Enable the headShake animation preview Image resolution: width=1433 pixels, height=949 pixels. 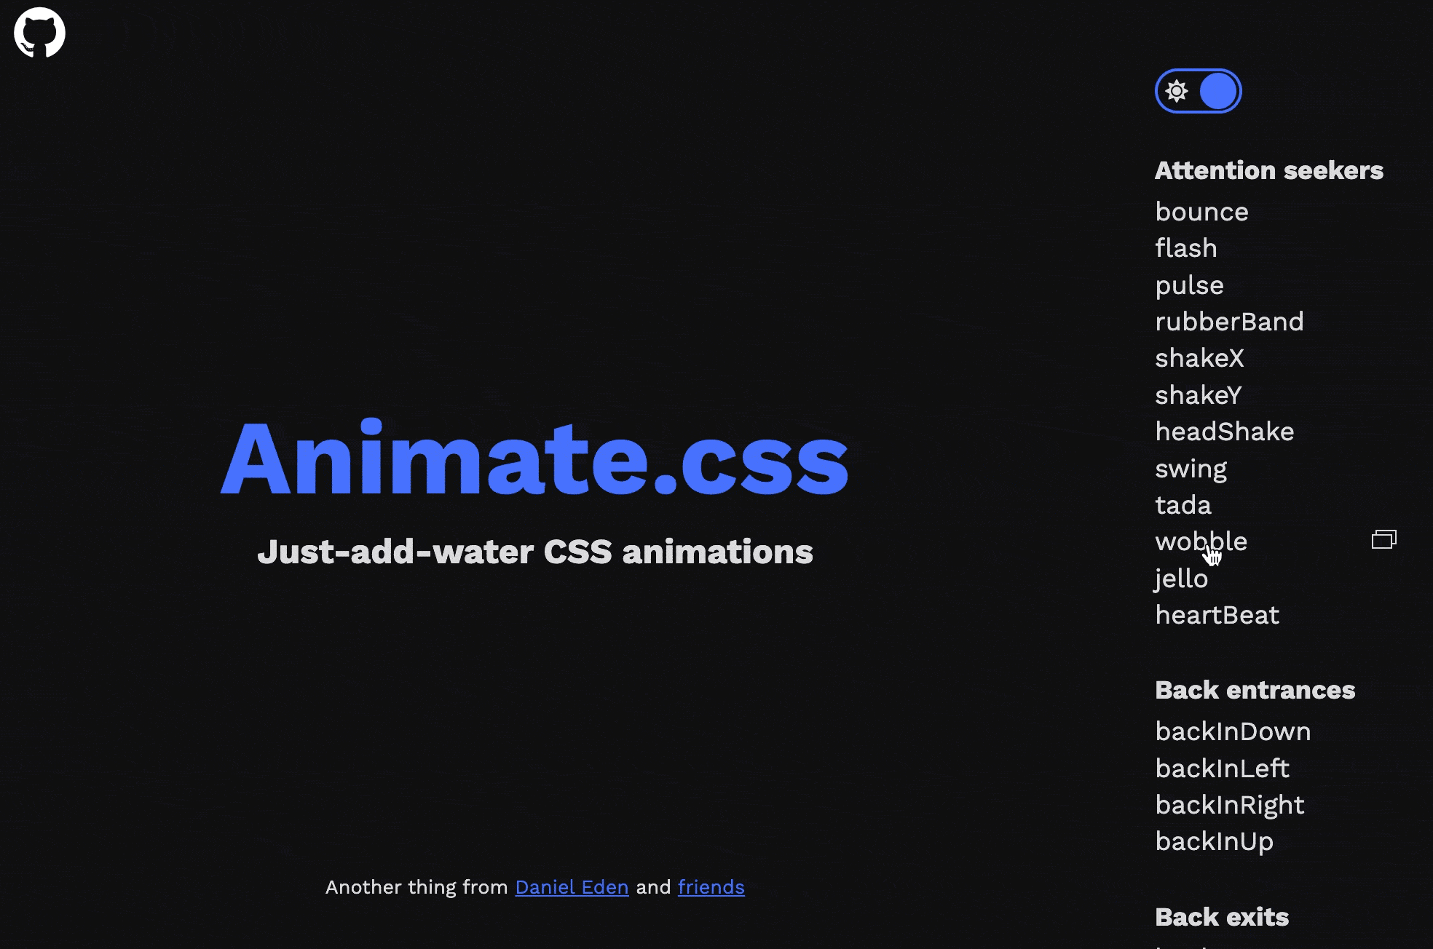click(x=1224, y=431)
